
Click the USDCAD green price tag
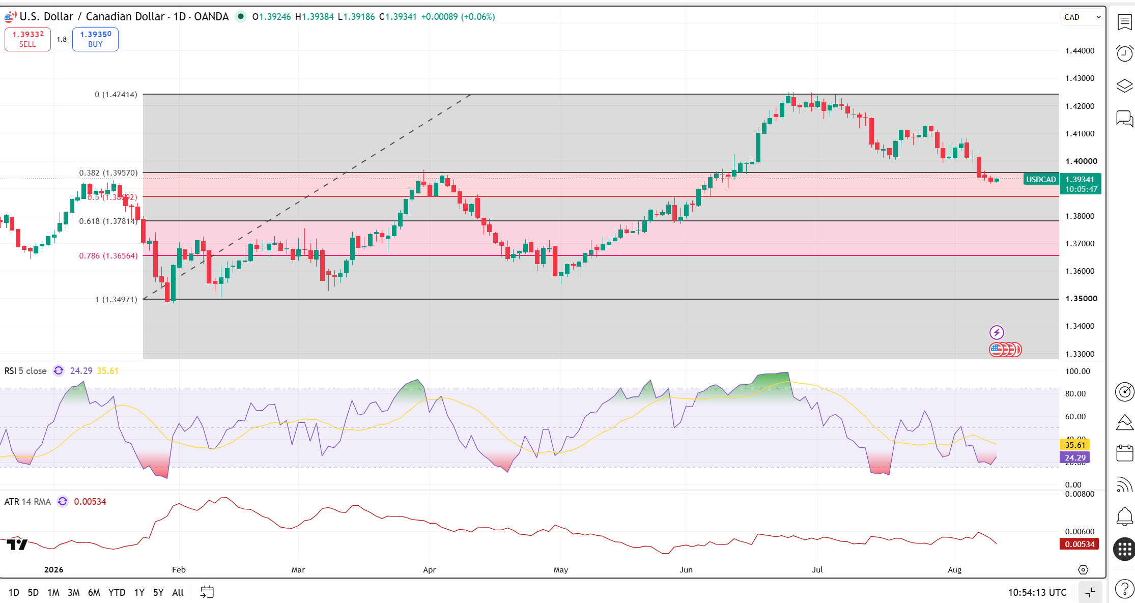1041,180
